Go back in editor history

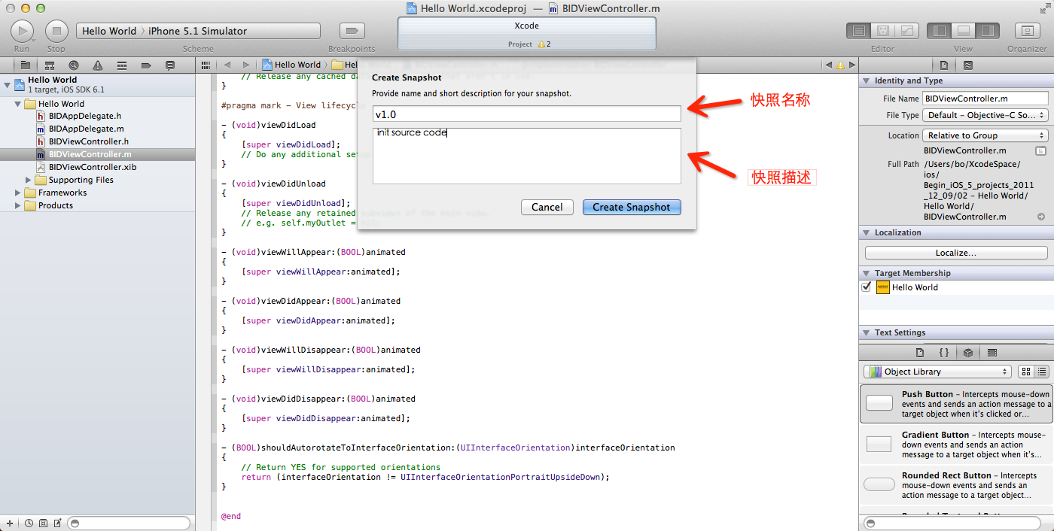pos(227,65)
